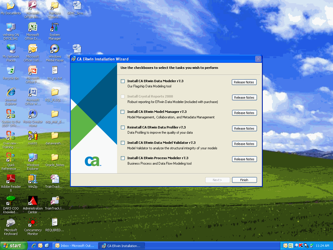The height and width of the screenshot is (250, 333).
Task: Open Release Notes for Data Model Validator
Action: coord(244,144)
